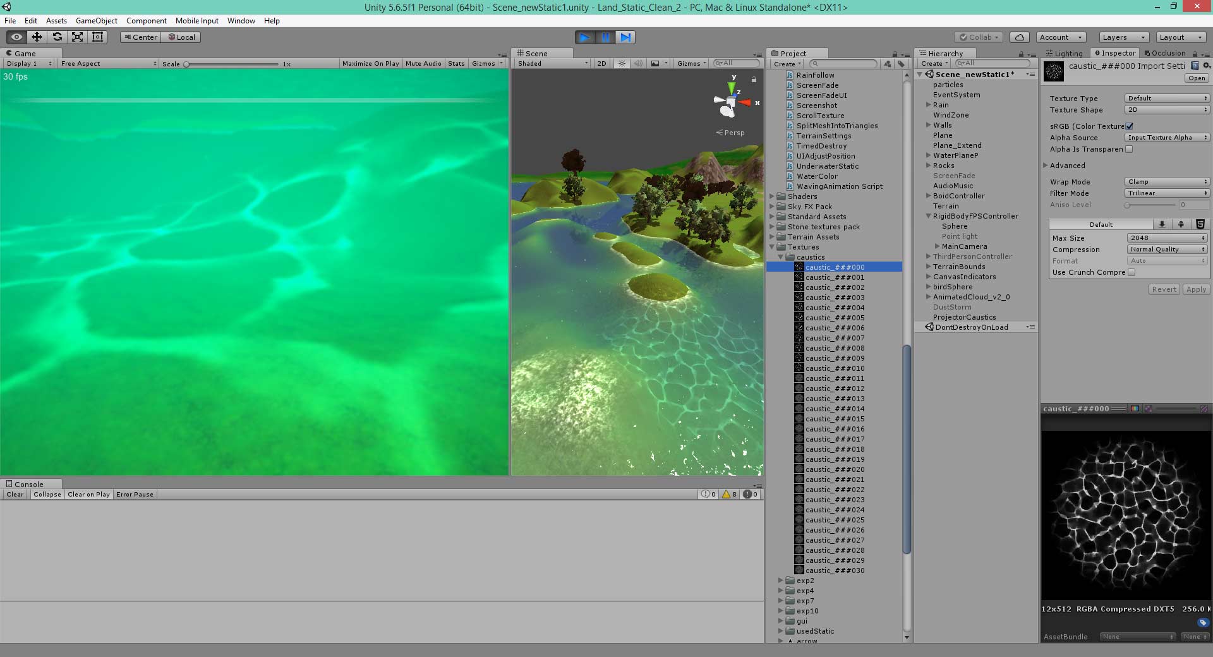1213x657 pixels.
Task: Select the Rect transform tool
Action: coord(97,37)
